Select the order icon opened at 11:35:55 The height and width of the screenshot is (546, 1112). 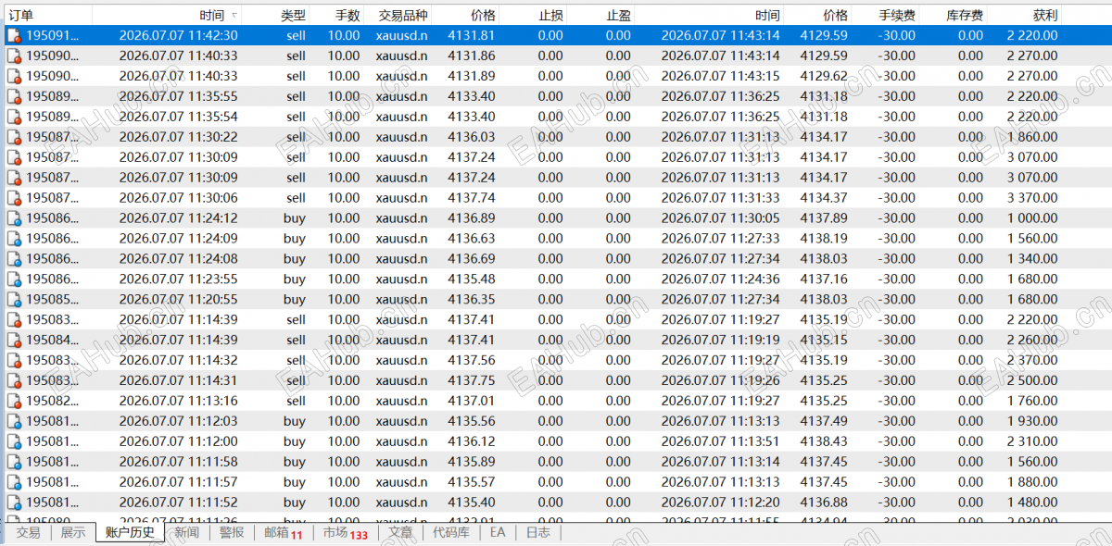[x=14, y=97]
